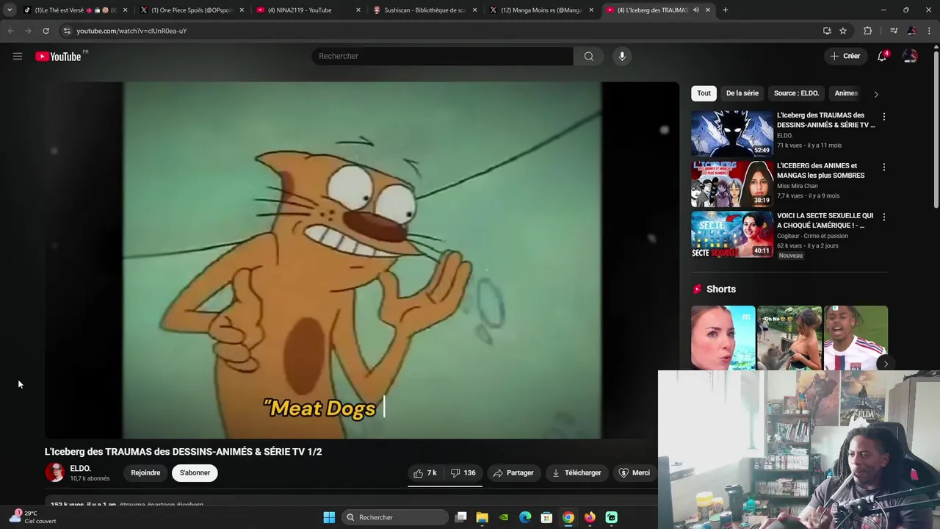The height and width of the screenshot is (529, 940).
Task: Click the 'Créer' create button
Action: pos(845,56)
